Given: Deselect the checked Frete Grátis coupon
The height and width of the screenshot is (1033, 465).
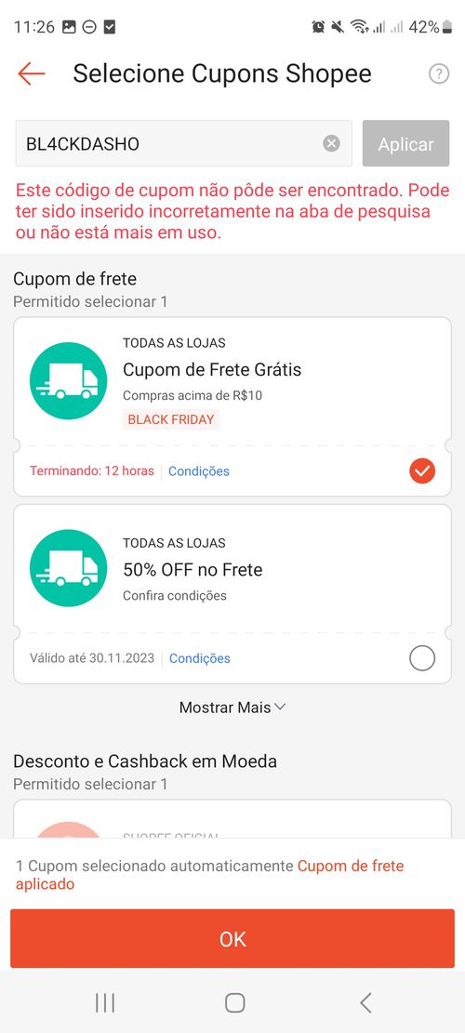Looking at the screenshot, I should click(x=422, y=470).
